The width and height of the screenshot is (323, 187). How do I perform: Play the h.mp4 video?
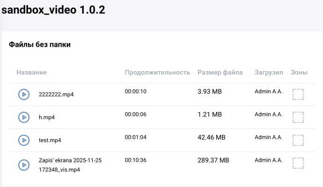24,117
